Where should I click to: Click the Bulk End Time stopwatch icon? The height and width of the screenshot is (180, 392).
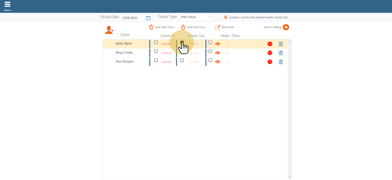183,27
